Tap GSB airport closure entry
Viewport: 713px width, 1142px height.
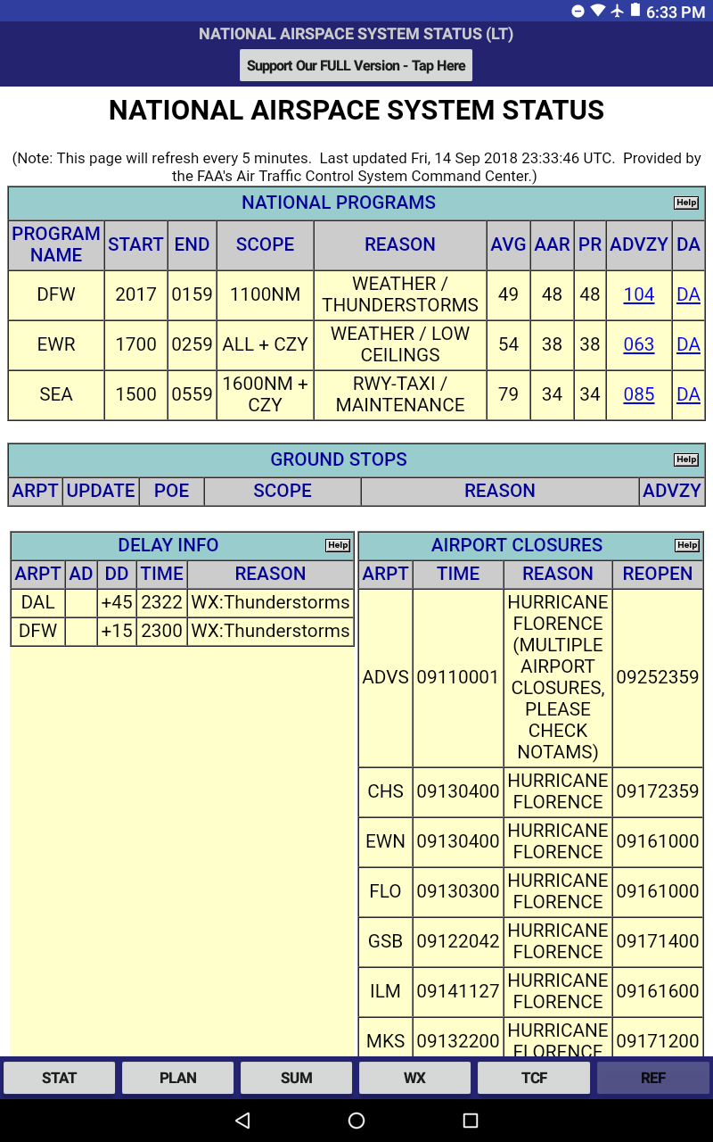tap(386, 941)
